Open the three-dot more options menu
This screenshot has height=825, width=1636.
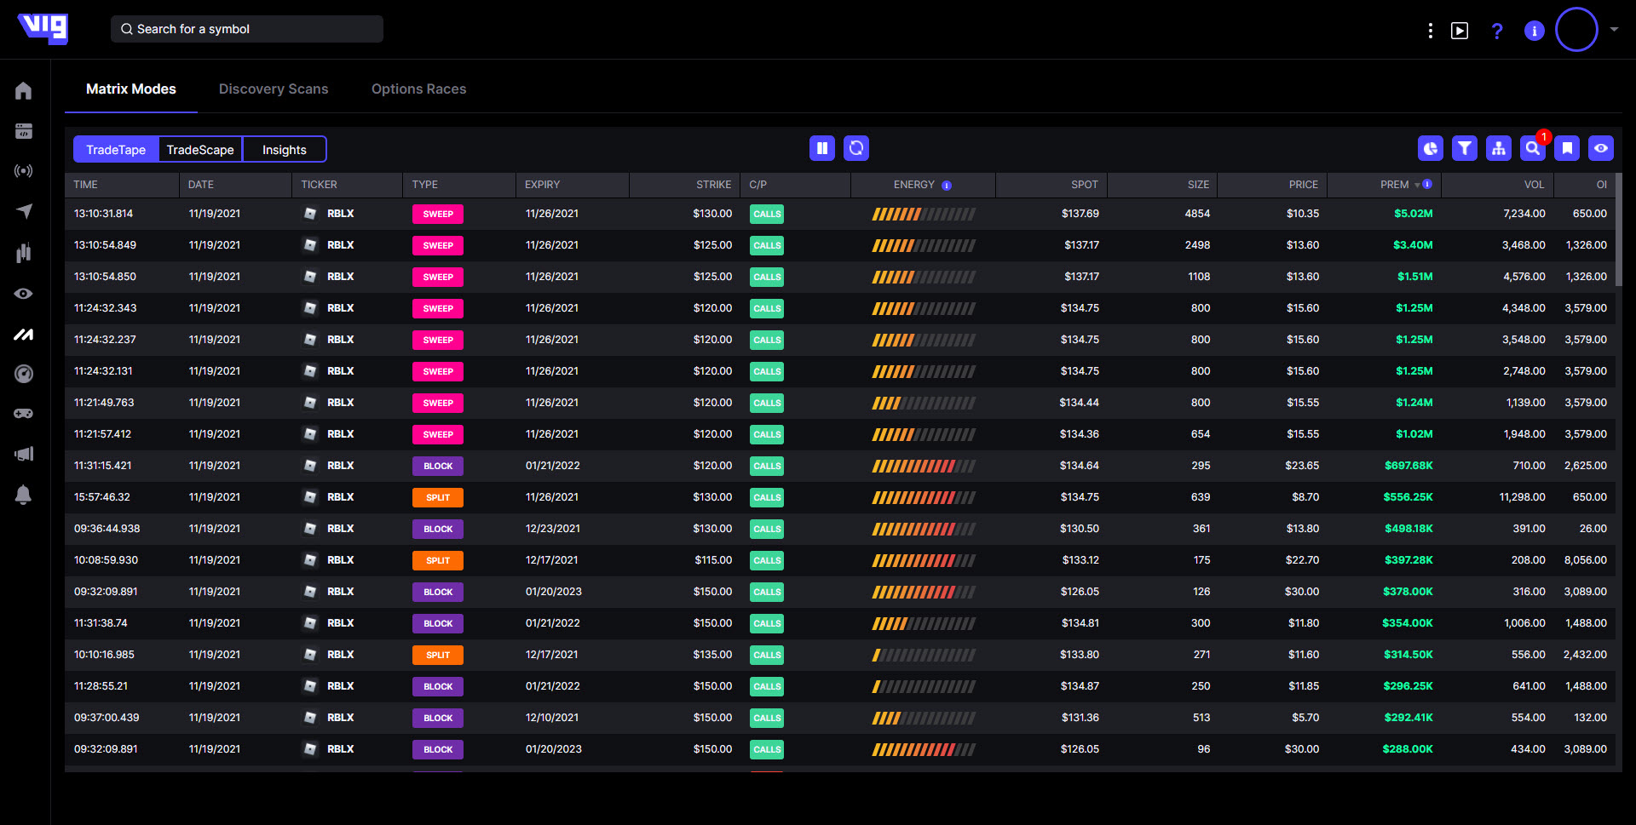1430,31
